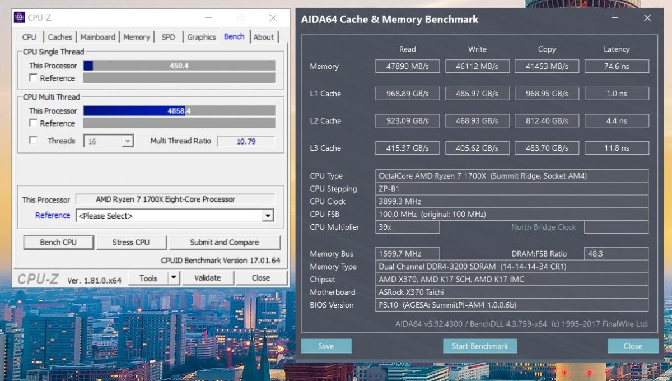This screenshot has height=381, width=672.
Task: Click CPU FSB value 100.0 MHz
Action: (x=512, y=214)
